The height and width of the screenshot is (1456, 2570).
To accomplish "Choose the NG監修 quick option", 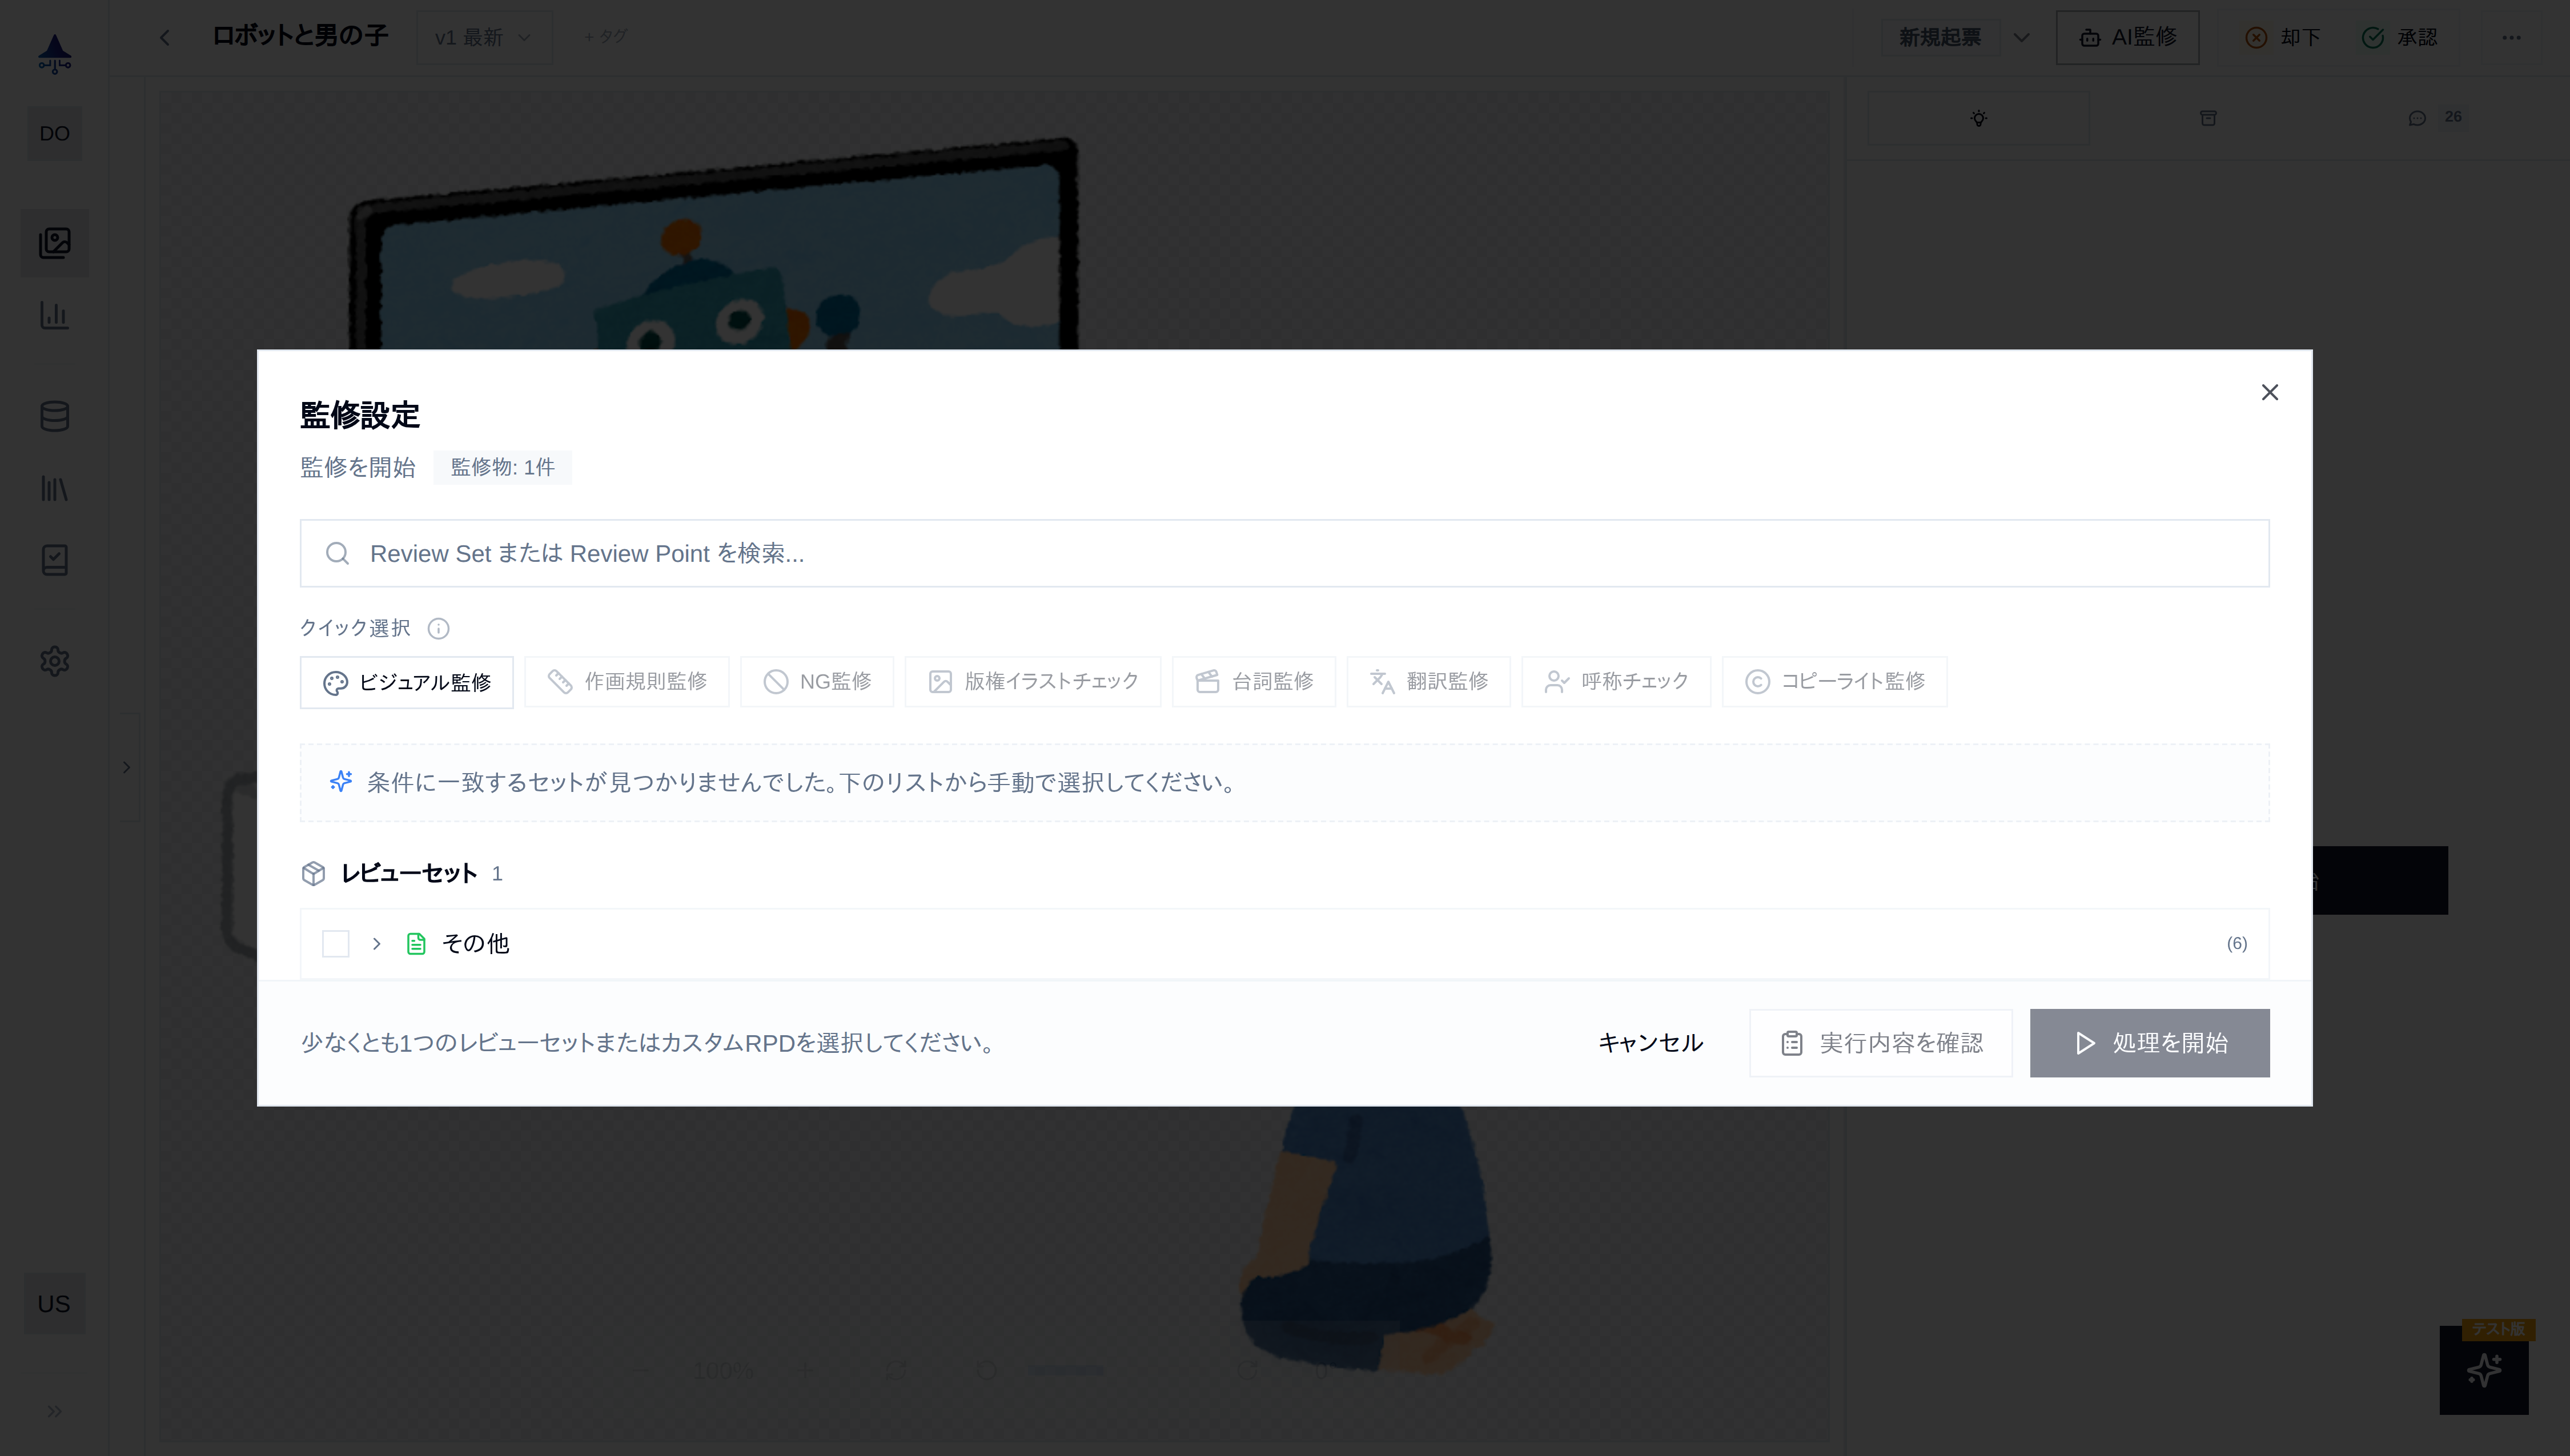I will pos(817,681).
